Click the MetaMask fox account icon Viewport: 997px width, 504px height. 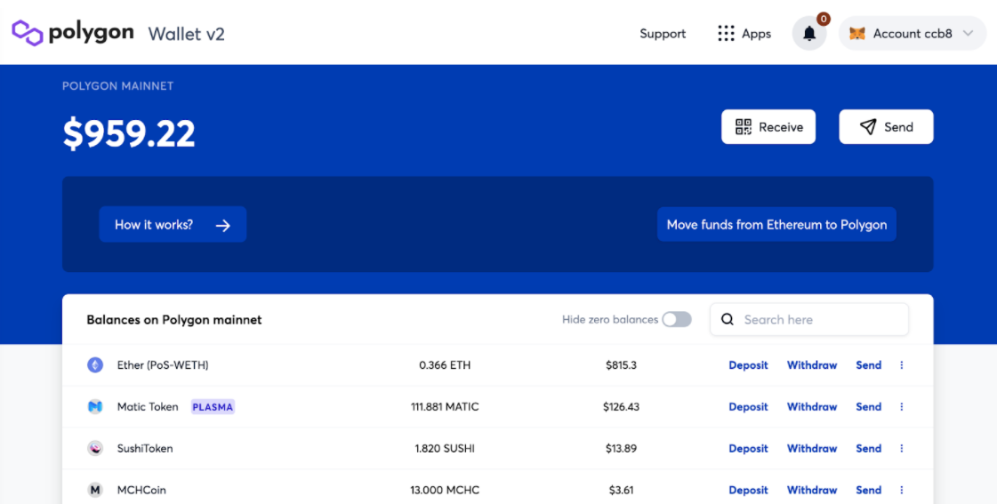pos(857,34)
